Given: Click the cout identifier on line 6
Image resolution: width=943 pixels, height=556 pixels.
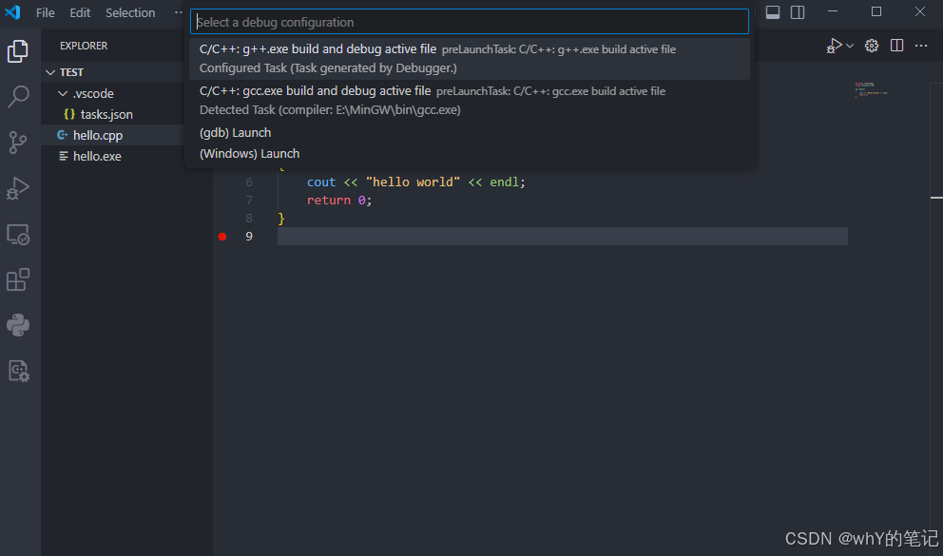Looking at the screenshot, I should click(x=321, y=182).
